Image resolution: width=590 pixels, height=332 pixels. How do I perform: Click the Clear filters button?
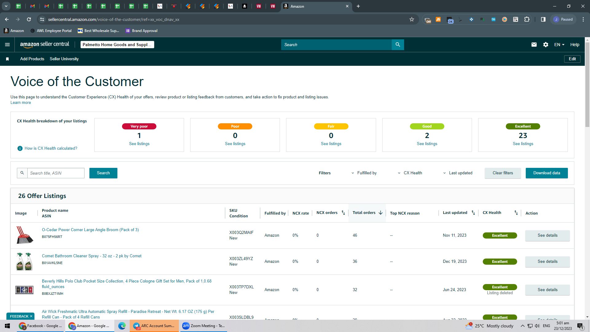[x=503, y=173]
